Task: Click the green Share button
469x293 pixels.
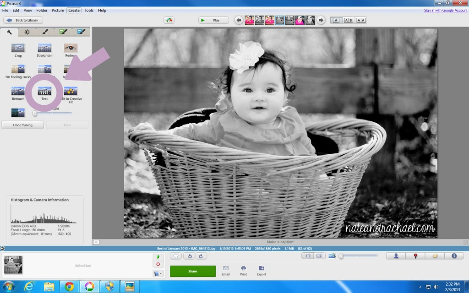Action: pyautogui.click(x=192, y=271)
